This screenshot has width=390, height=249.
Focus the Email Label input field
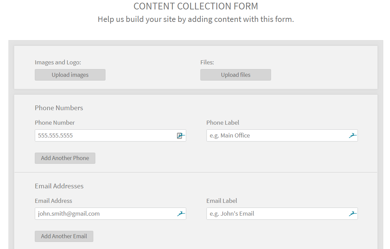point(282,214)
